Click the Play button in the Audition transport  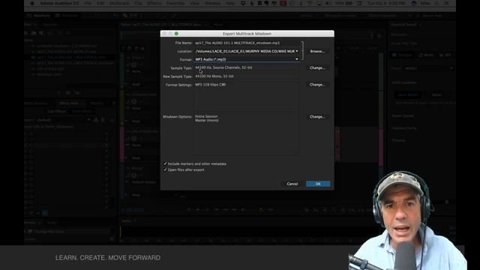pyautogui.click(x=198, y=210)
